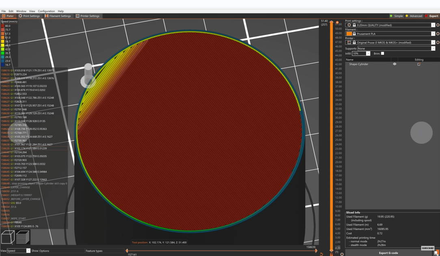The image size is (440, 256).
Task: Click SD card export icon beside Export G-code
Action: coord(436,253)
